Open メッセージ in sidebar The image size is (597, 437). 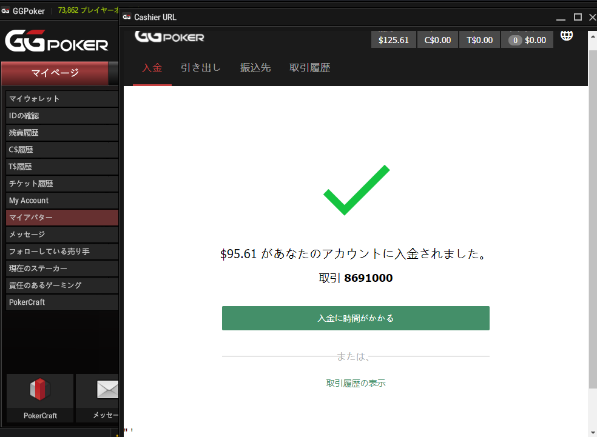click(x=62, y=235)
